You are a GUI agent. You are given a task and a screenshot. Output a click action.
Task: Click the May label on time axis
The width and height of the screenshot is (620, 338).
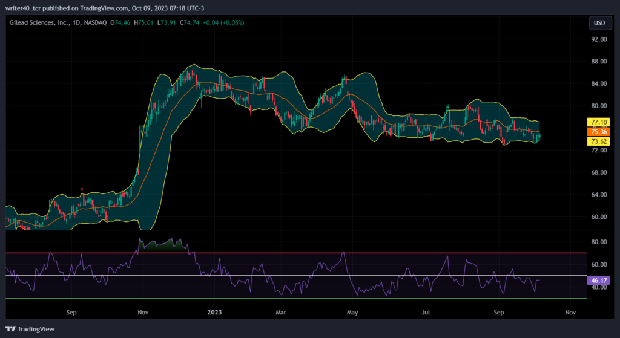[x=352, y=313]
